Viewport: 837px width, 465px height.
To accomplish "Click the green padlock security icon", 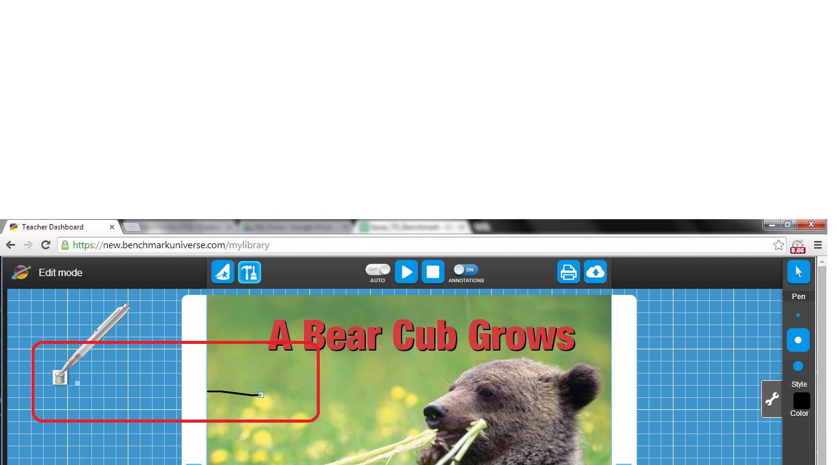I will coord(65,245).
